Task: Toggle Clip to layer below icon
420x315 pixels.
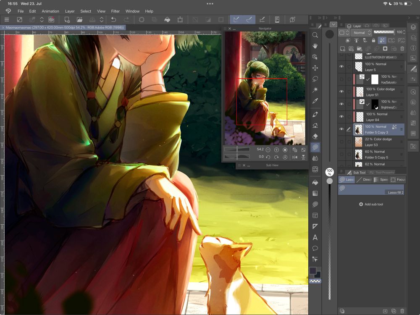Action: [348, 40]
